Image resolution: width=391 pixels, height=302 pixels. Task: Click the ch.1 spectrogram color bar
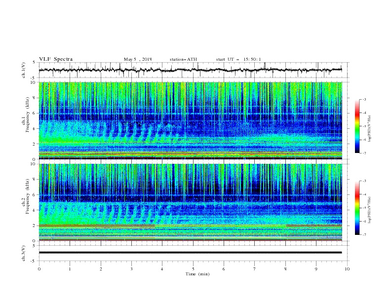(357, 126)
